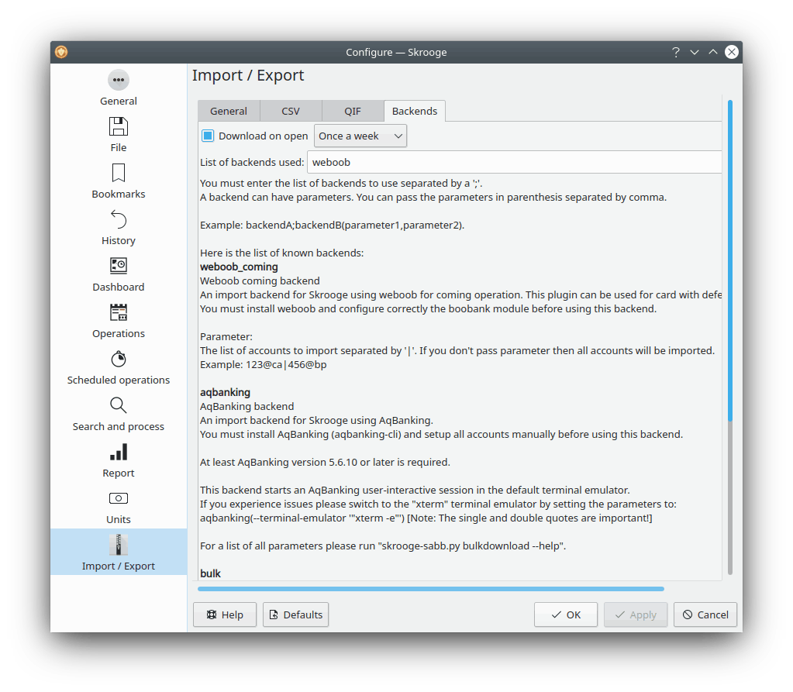This screenshot has height=692, width=793.
Task: Click the 'List of backends used:' label
Action: coord(252,162)
